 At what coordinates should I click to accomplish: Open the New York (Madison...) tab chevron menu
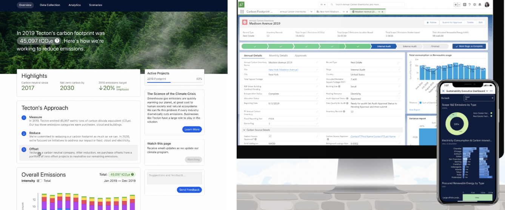coord(343,12)
